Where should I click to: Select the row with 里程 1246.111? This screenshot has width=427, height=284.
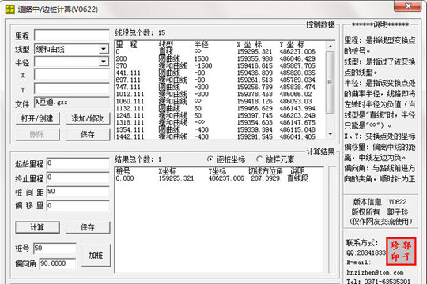click(219, 115)
